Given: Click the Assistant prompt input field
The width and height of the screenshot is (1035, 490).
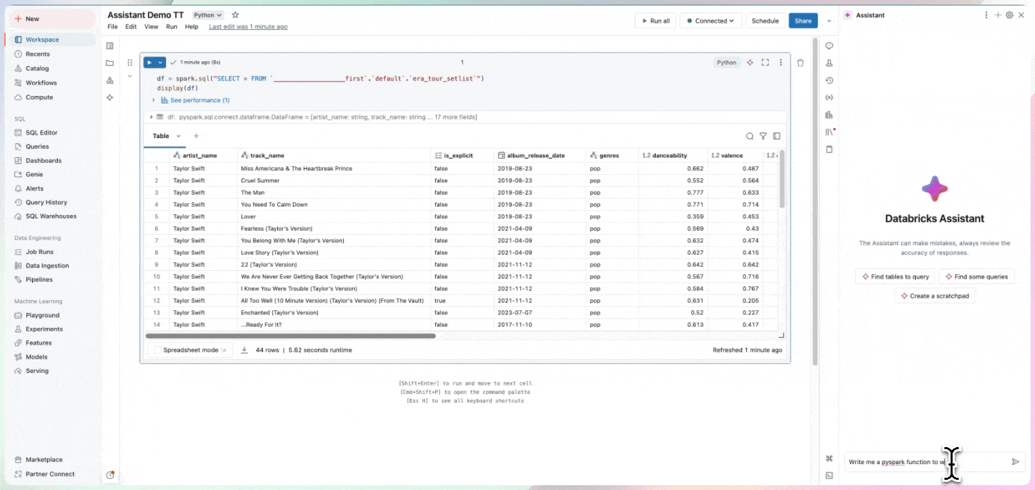Looking at the screenshot, I should coord(926,461).
